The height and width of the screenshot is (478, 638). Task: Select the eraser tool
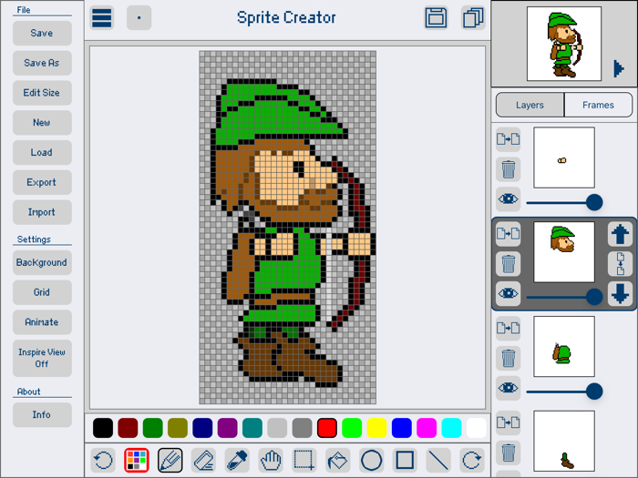click(x=203, y=461)
